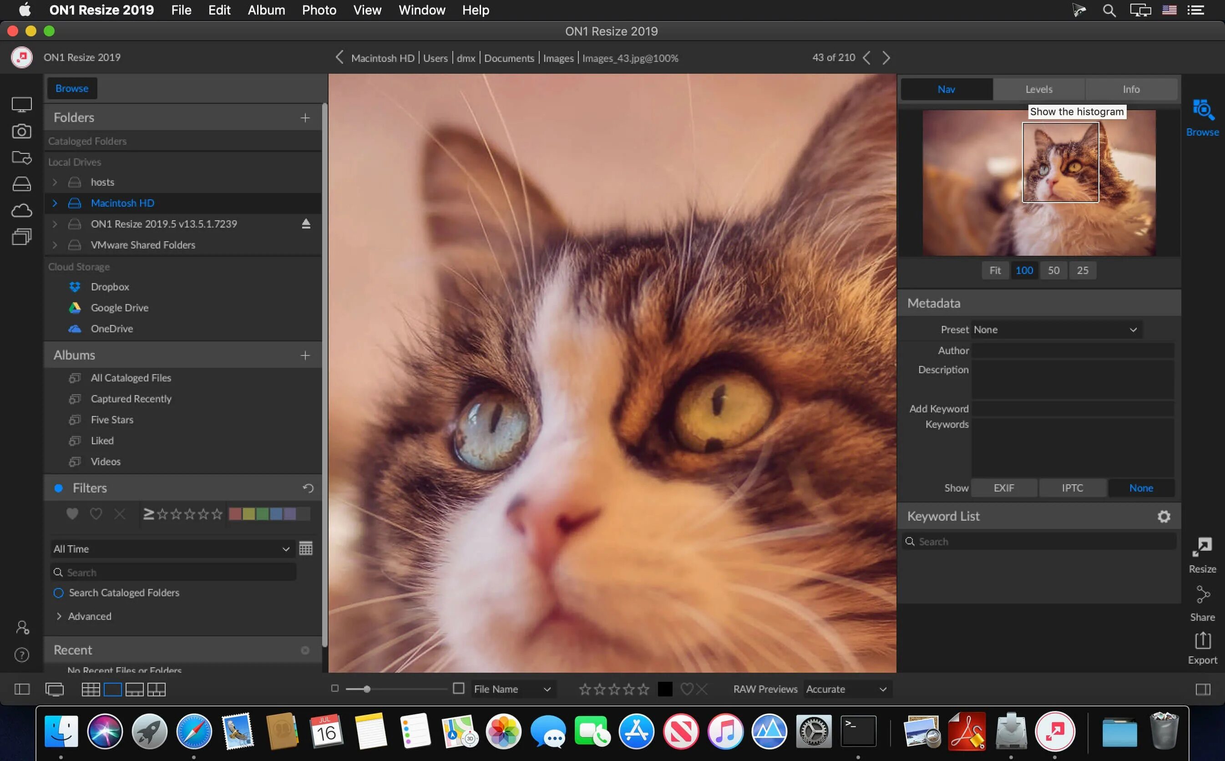Open the All Time date dropdown
Screen dimensions: 1225x761
tap(171, 548)
